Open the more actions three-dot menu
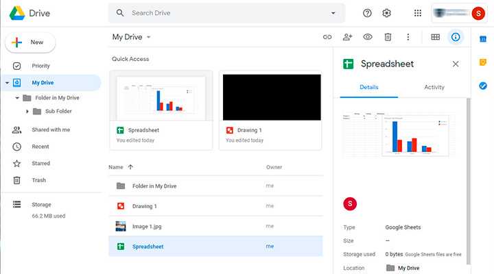Screen dimensions: 494x274 pos(408,37)
